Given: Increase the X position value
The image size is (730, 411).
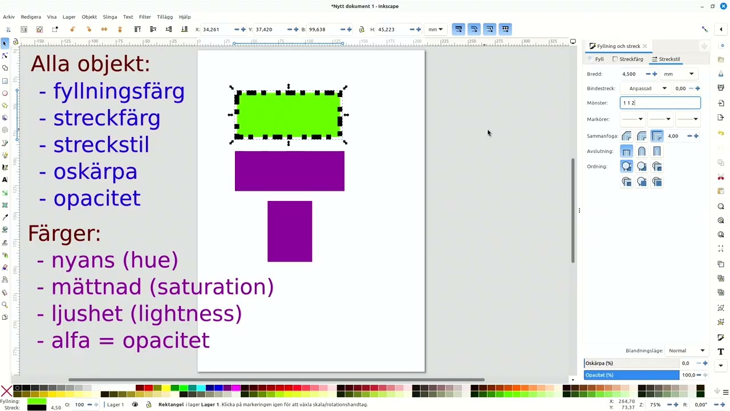Looking at the screenshot, I should point(244,29).
